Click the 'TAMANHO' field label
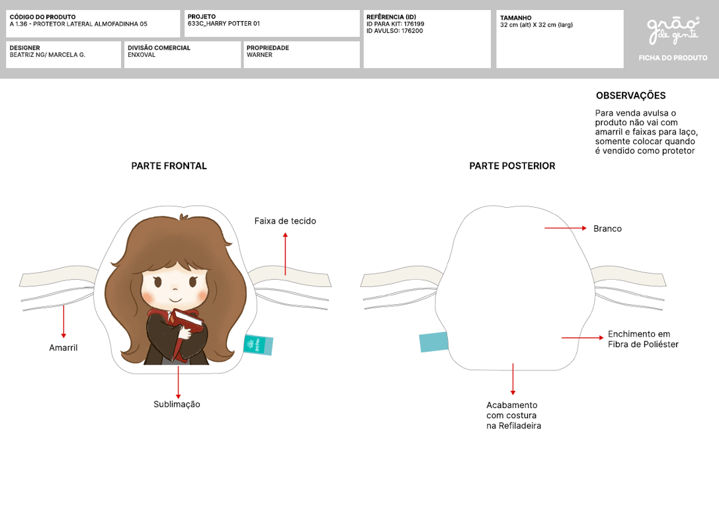This screenshot has height=508, width=719. tap(515, 18)
